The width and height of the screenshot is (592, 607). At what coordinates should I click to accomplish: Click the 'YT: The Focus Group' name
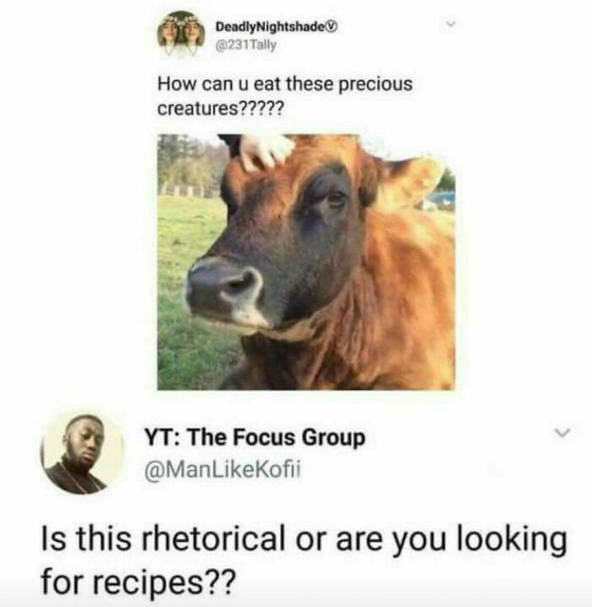pyautogui.click(x=255, y=438)
